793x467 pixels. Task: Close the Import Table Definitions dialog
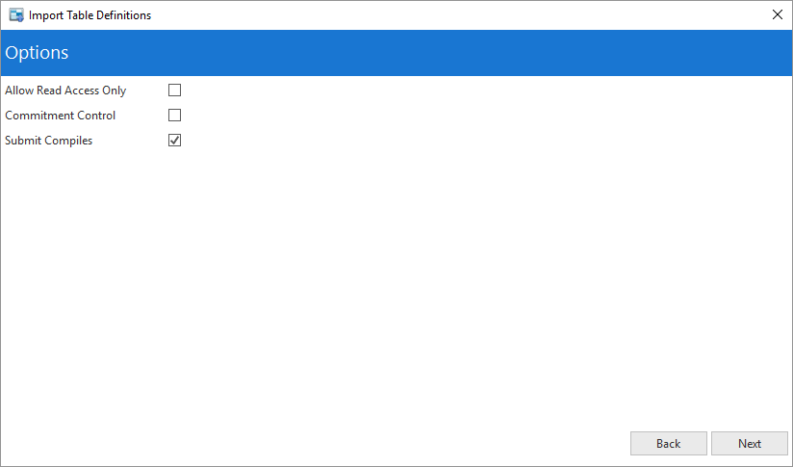point(778,14)
